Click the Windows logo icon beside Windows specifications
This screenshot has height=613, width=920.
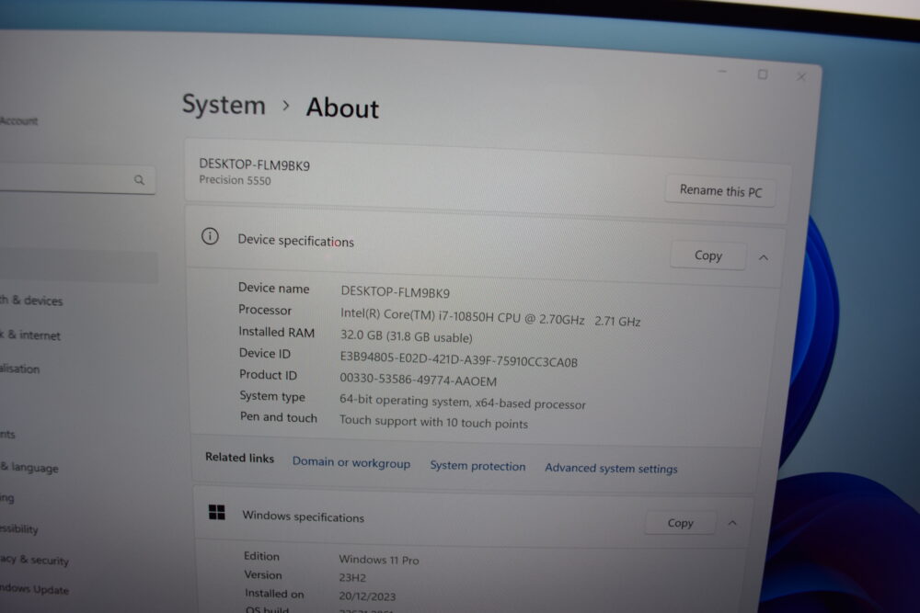[217, 512]
